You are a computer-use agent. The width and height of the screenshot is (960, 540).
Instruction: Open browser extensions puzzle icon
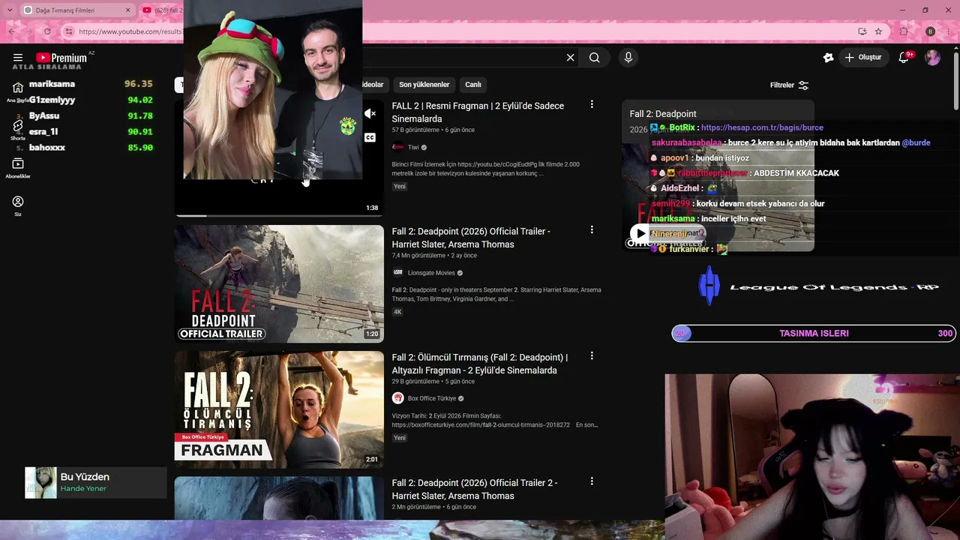(904, 31)
